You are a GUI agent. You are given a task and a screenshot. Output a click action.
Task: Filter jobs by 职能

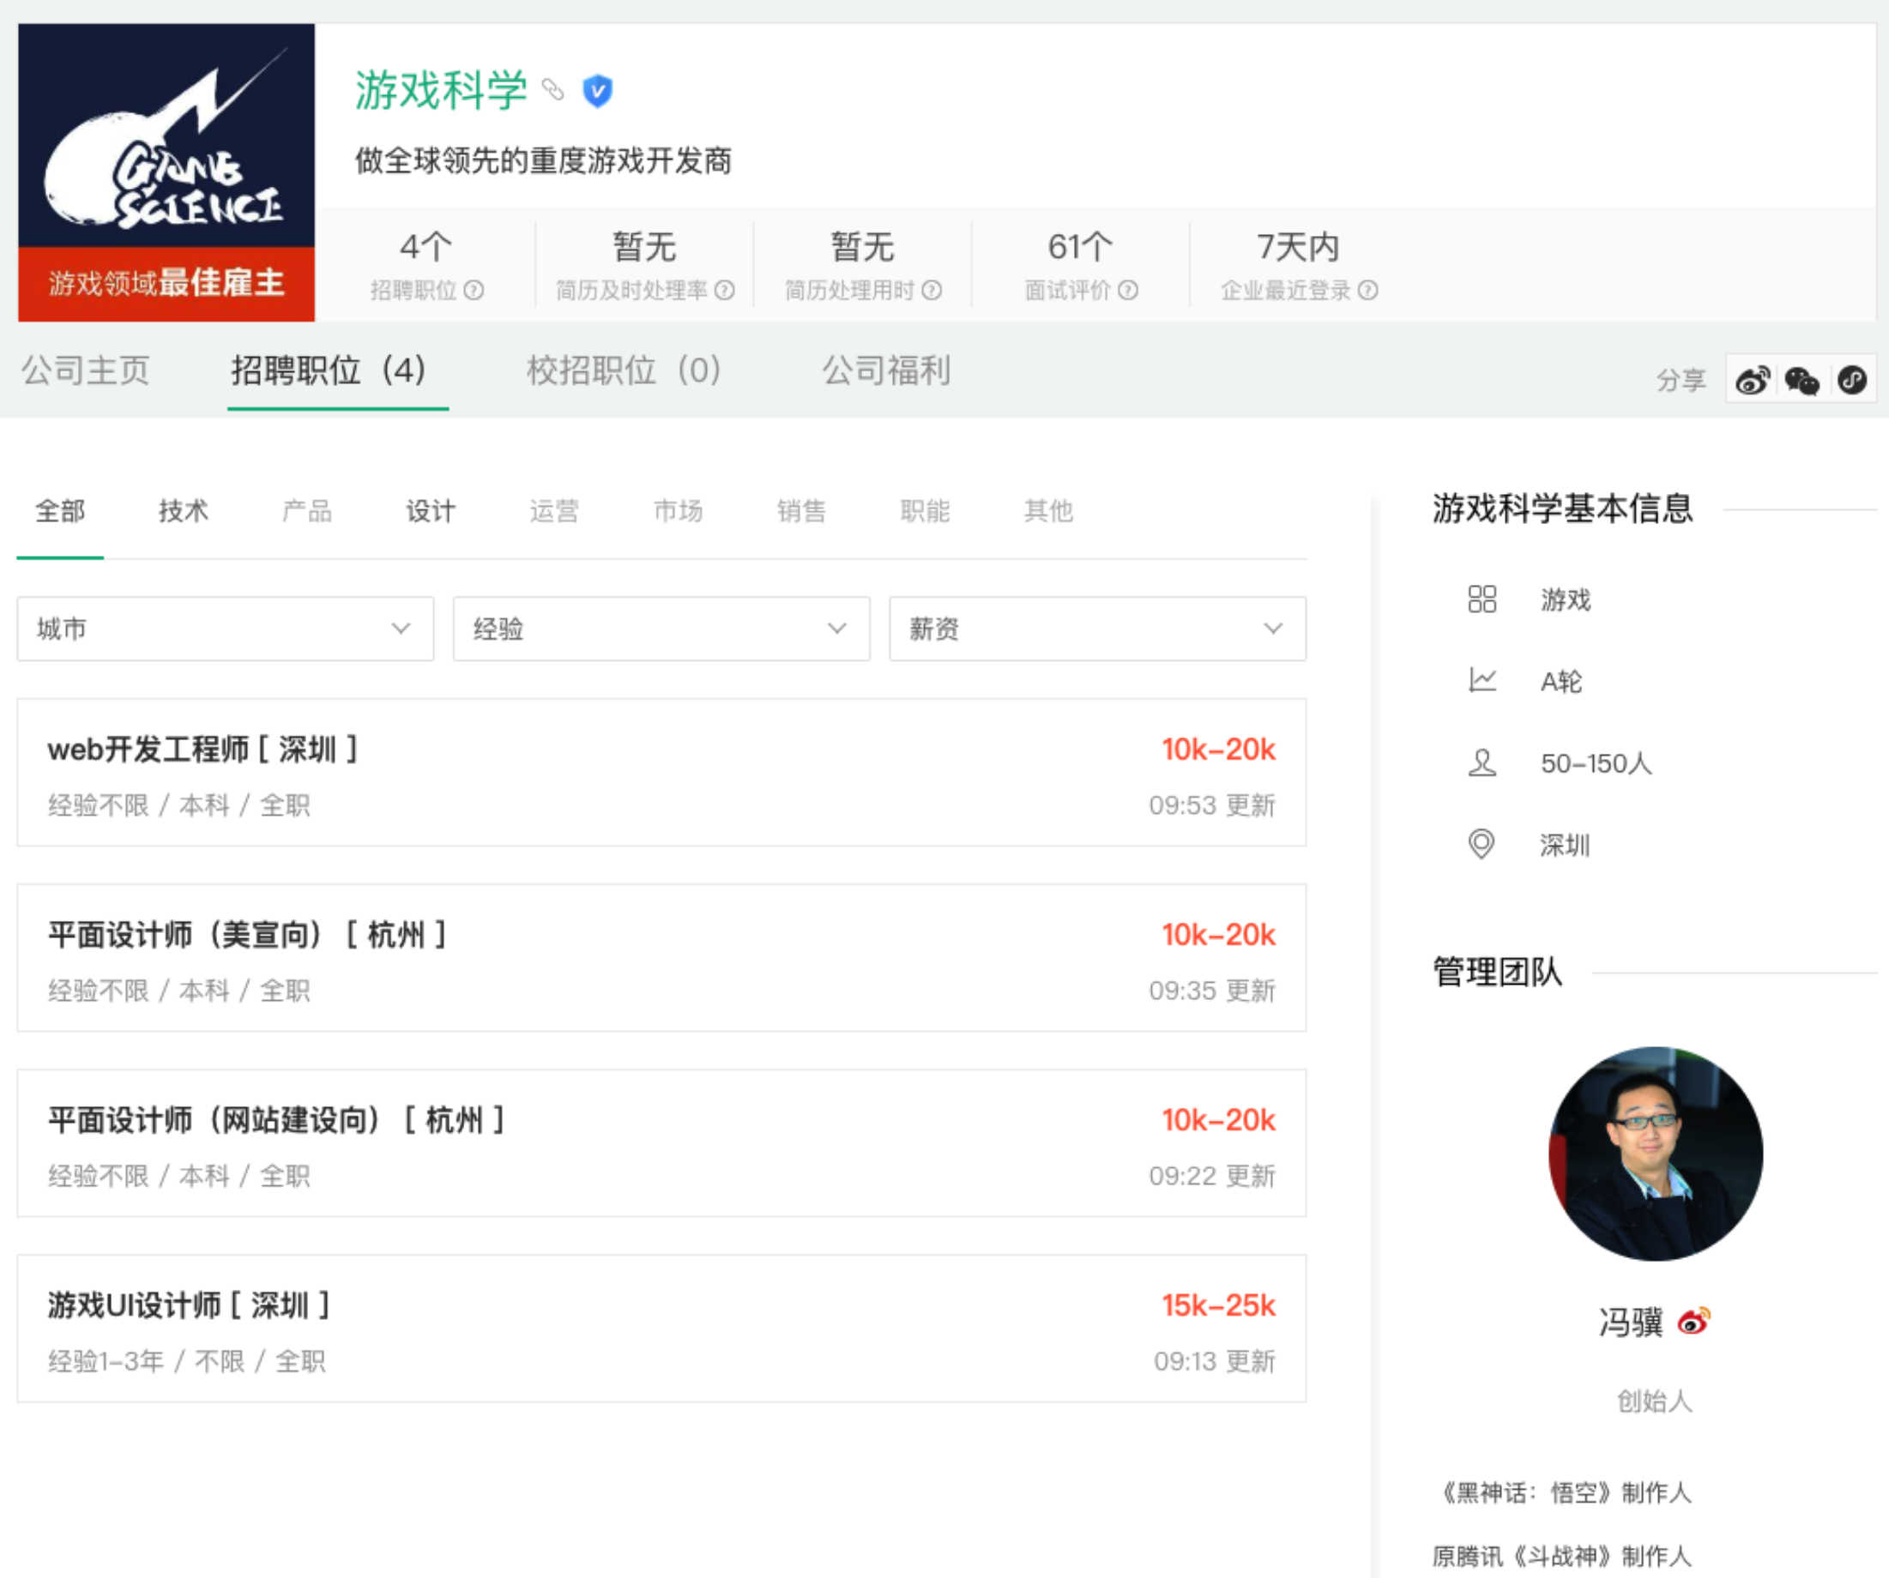[x=925, y=511]
